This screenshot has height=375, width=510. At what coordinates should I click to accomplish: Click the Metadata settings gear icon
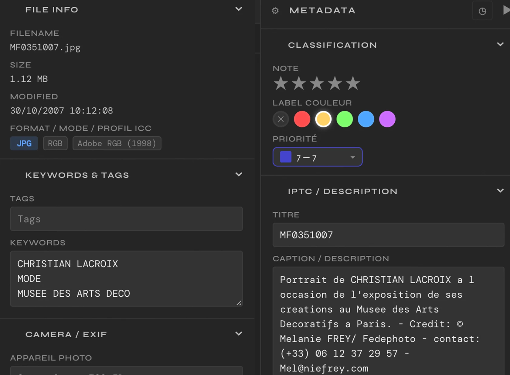coord(275,11)
